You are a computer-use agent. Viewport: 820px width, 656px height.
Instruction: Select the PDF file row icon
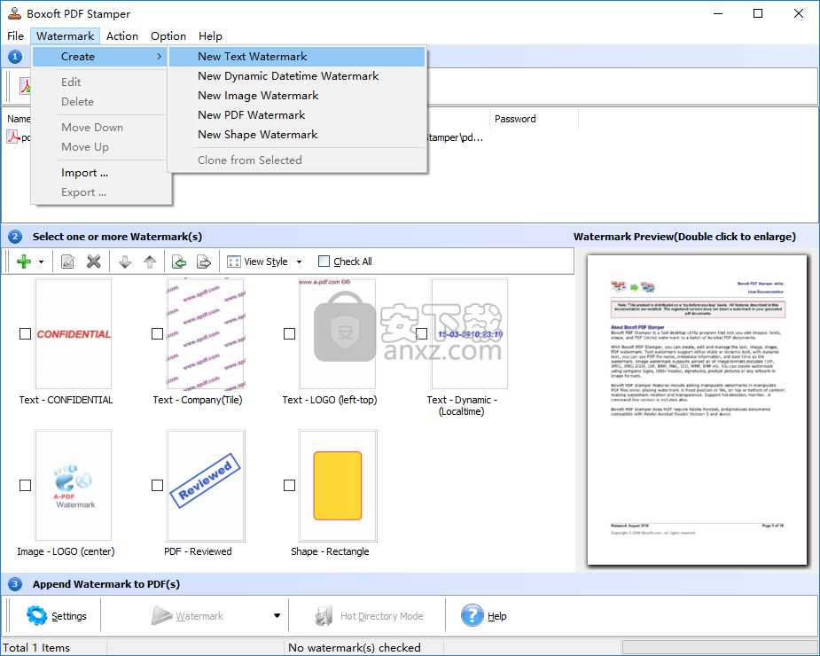(x=12, y=137)
